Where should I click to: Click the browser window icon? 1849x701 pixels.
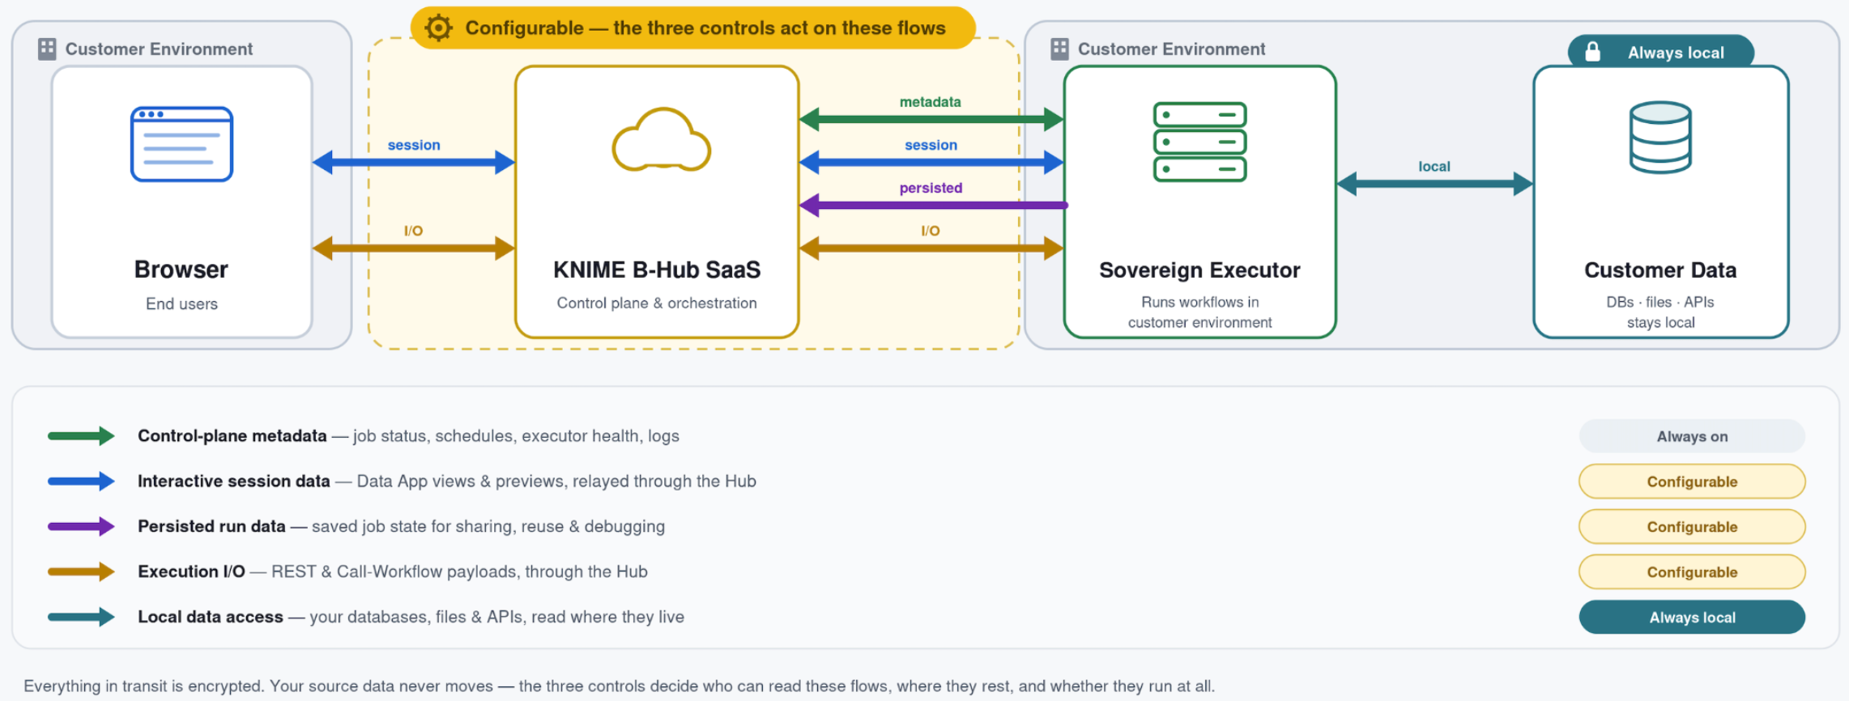[181, 144]
